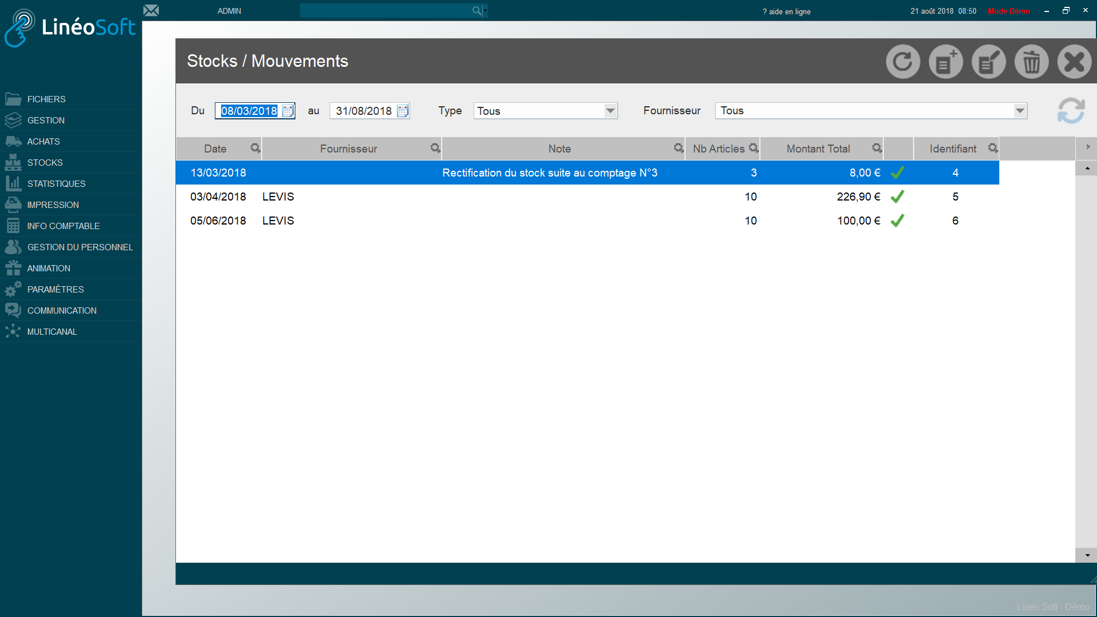This screenshot has height=617, width=1097.
Task: Delete the selected movement with trash icon
Action: 1031,62
